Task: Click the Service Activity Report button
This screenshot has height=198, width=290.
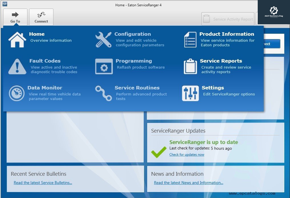Action: (x=228, y=19)
